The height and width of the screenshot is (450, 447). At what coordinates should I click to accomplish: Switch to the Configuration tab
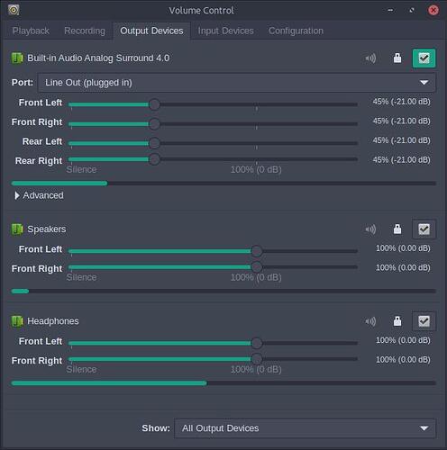(296, 31)
